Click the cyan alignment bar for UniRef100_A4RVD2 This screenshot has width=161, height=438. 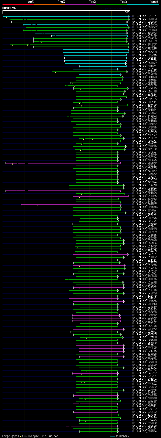click(x=96, y=69)
